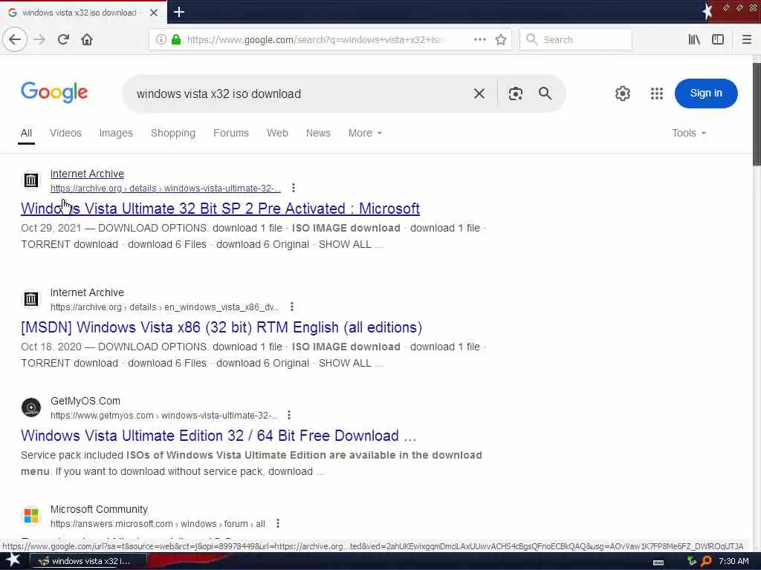The image size is (761, 570).
Task: Open the Library bookshelf icon
Action: (x=694, y=40)
